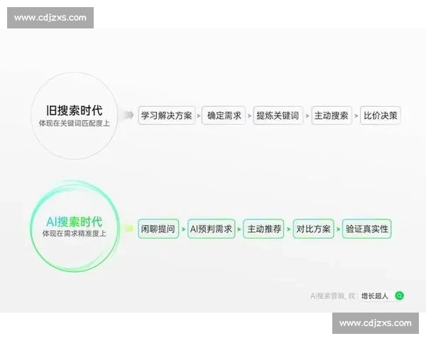Image resolution: width=426 pixels, height=341 pixels.
Task: Click the AI搜索时代 circle heading
Action: click(x=74, y=222)
